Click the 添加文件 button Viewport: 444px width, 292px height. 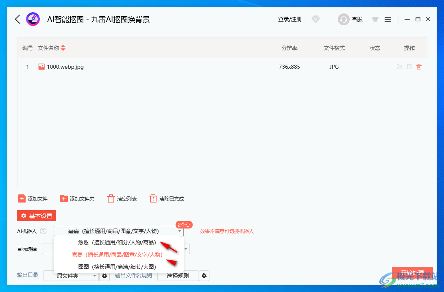33,199
